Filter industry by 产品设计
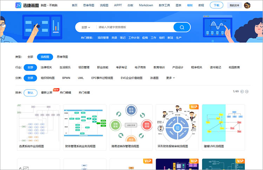 (178, 68)
